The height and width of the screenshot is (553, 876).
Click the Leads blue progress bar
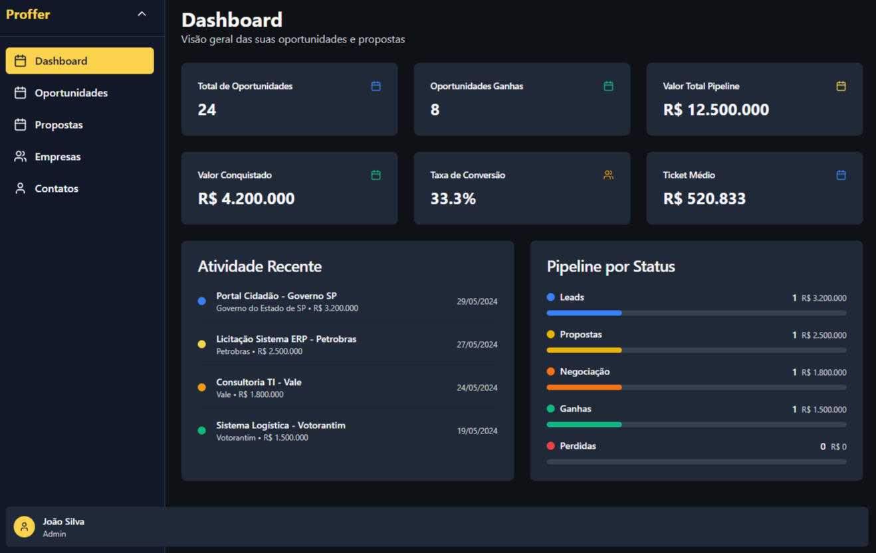coord(584,313)
